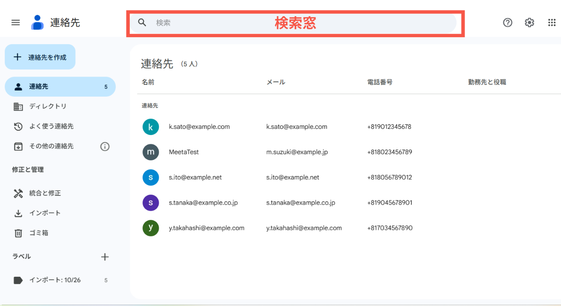The image size is (561, 306).
Task: Click phone number +817034567890
Action: [390, 228]
